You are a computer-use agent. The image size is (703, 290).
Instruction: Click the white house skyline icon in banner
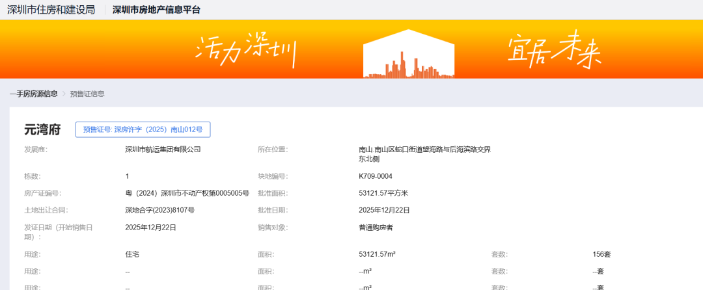click(408, 55)
